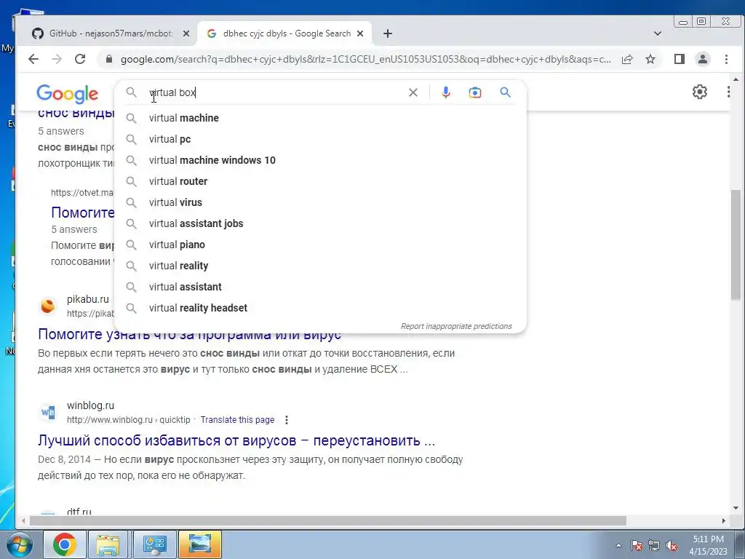Click the network tray icon

654,545
